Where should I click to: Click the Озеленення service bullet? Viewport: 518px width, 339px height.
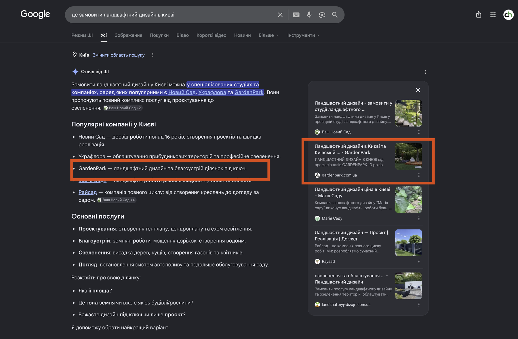161,252
